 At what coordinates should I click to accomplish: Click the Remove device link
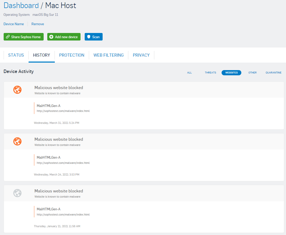click(x=38, y=24)
